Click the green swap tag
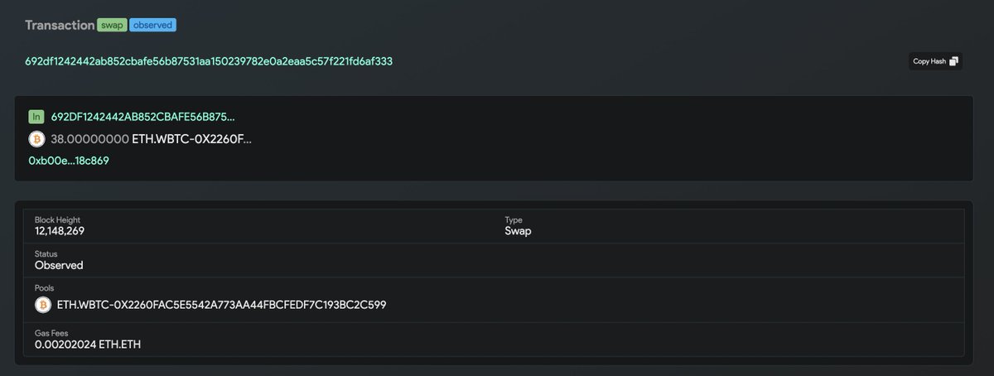The width and height of the screenshot is (994, 376). click(x=112, y=25)
